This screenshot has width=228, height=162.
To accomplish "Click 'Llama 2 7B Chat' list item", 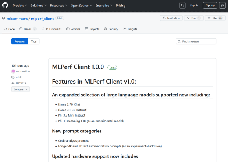I will click(x=69, y=104).
